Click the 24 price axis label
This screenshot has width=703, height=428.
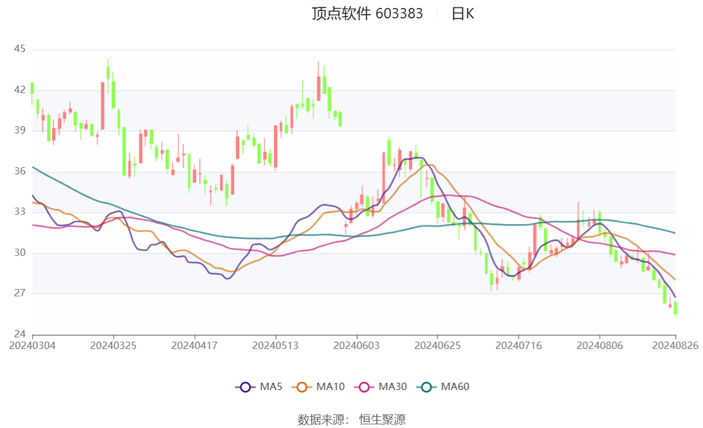coord(20,334)
